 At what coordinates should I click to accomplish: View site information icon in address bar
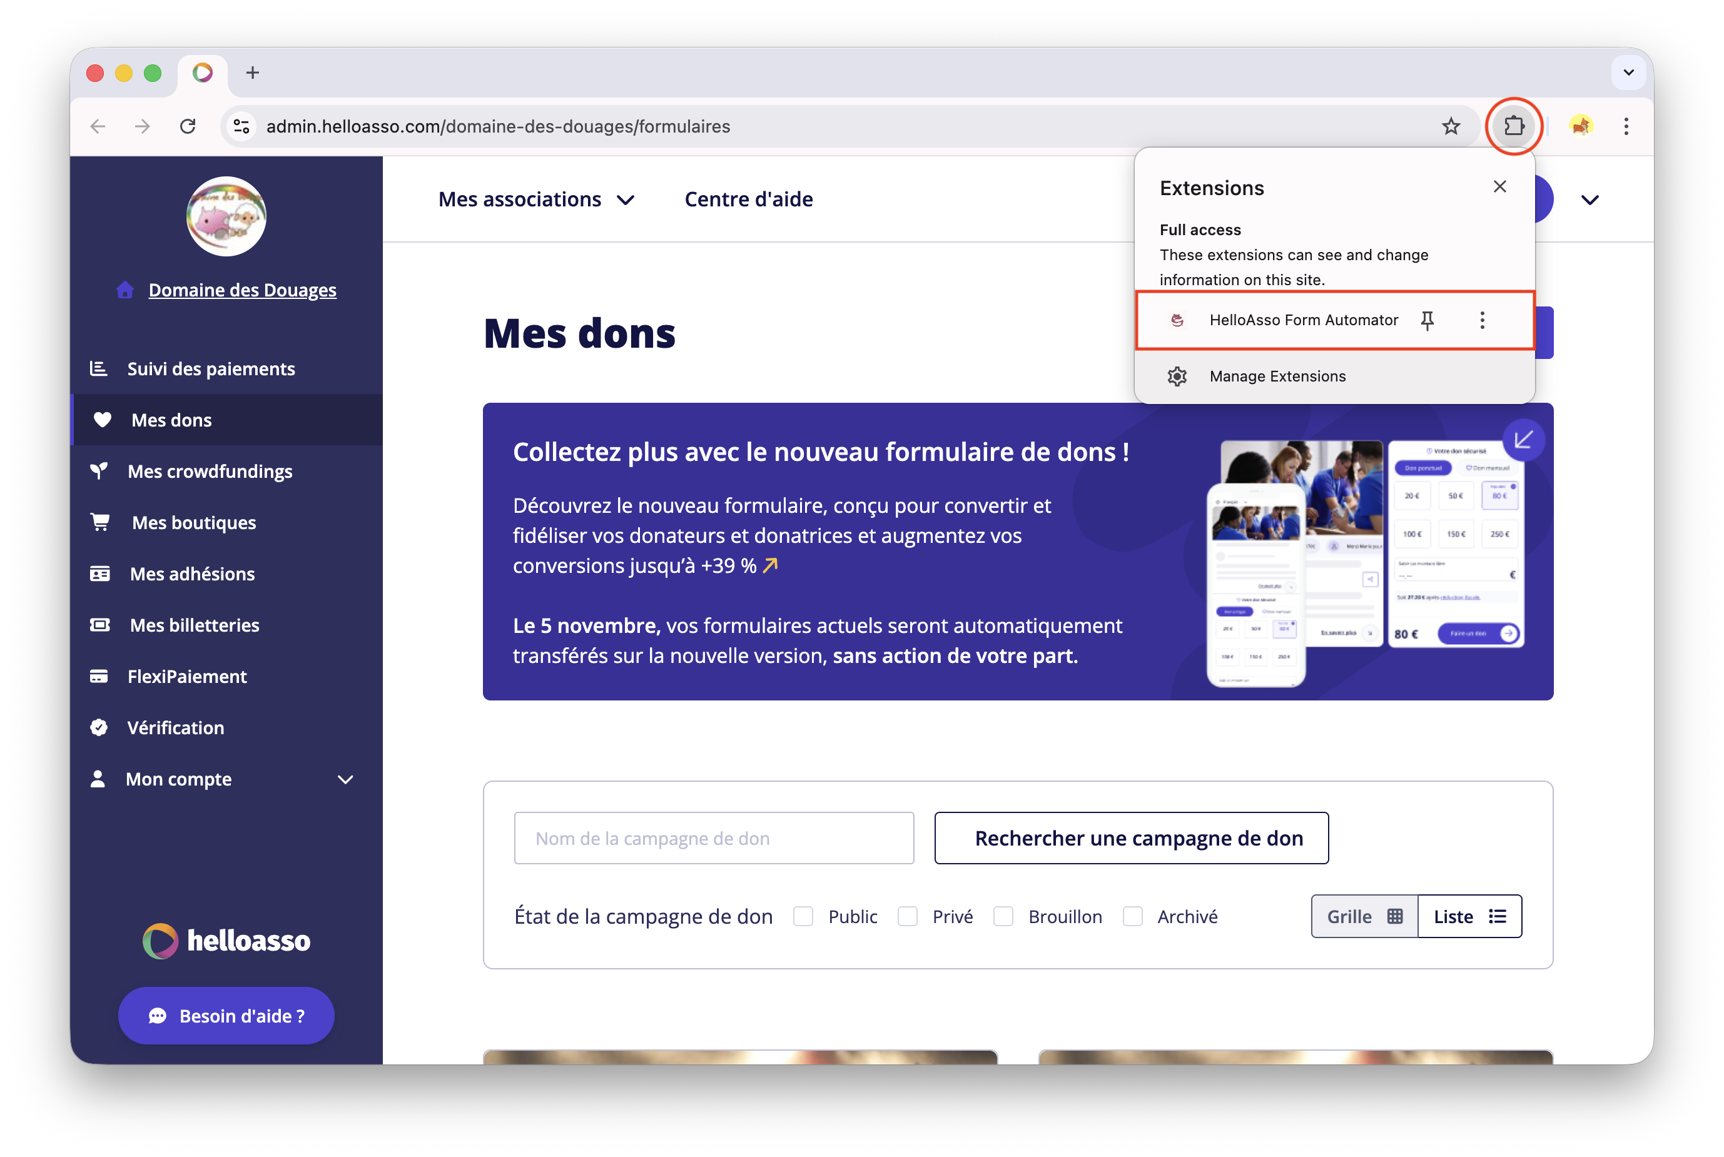click(241, 126)
